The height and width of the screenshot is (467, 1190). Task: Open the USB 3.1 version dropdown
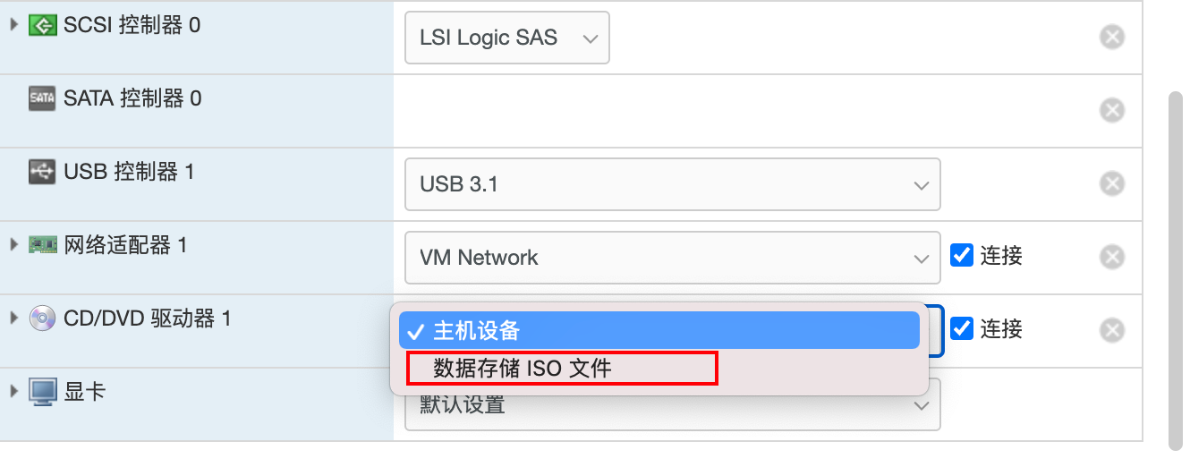coord(672,184)
